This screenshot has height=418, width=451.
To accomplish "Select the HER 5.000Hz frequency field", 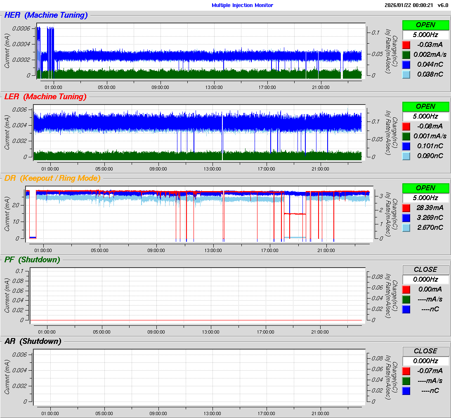I will coord(425,35).
